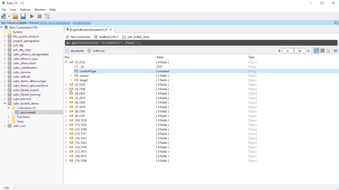
Task: Run the query with the green play icon
Action: click(32, 17)
